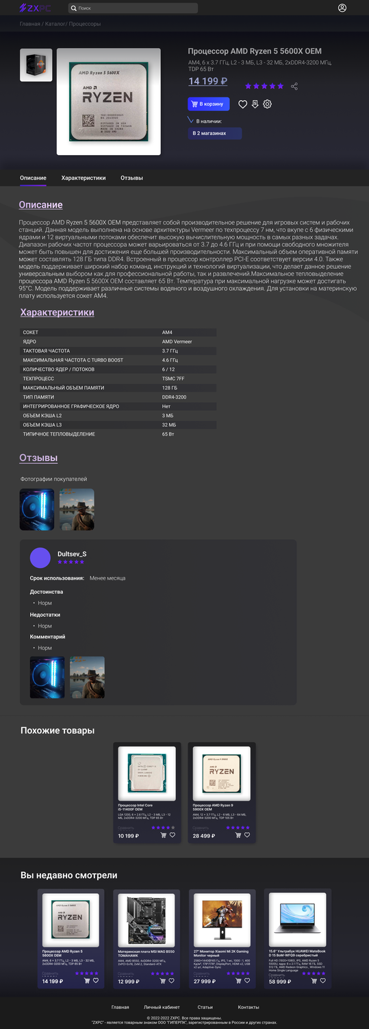Footer link Главная

(x=120, y=1007)
